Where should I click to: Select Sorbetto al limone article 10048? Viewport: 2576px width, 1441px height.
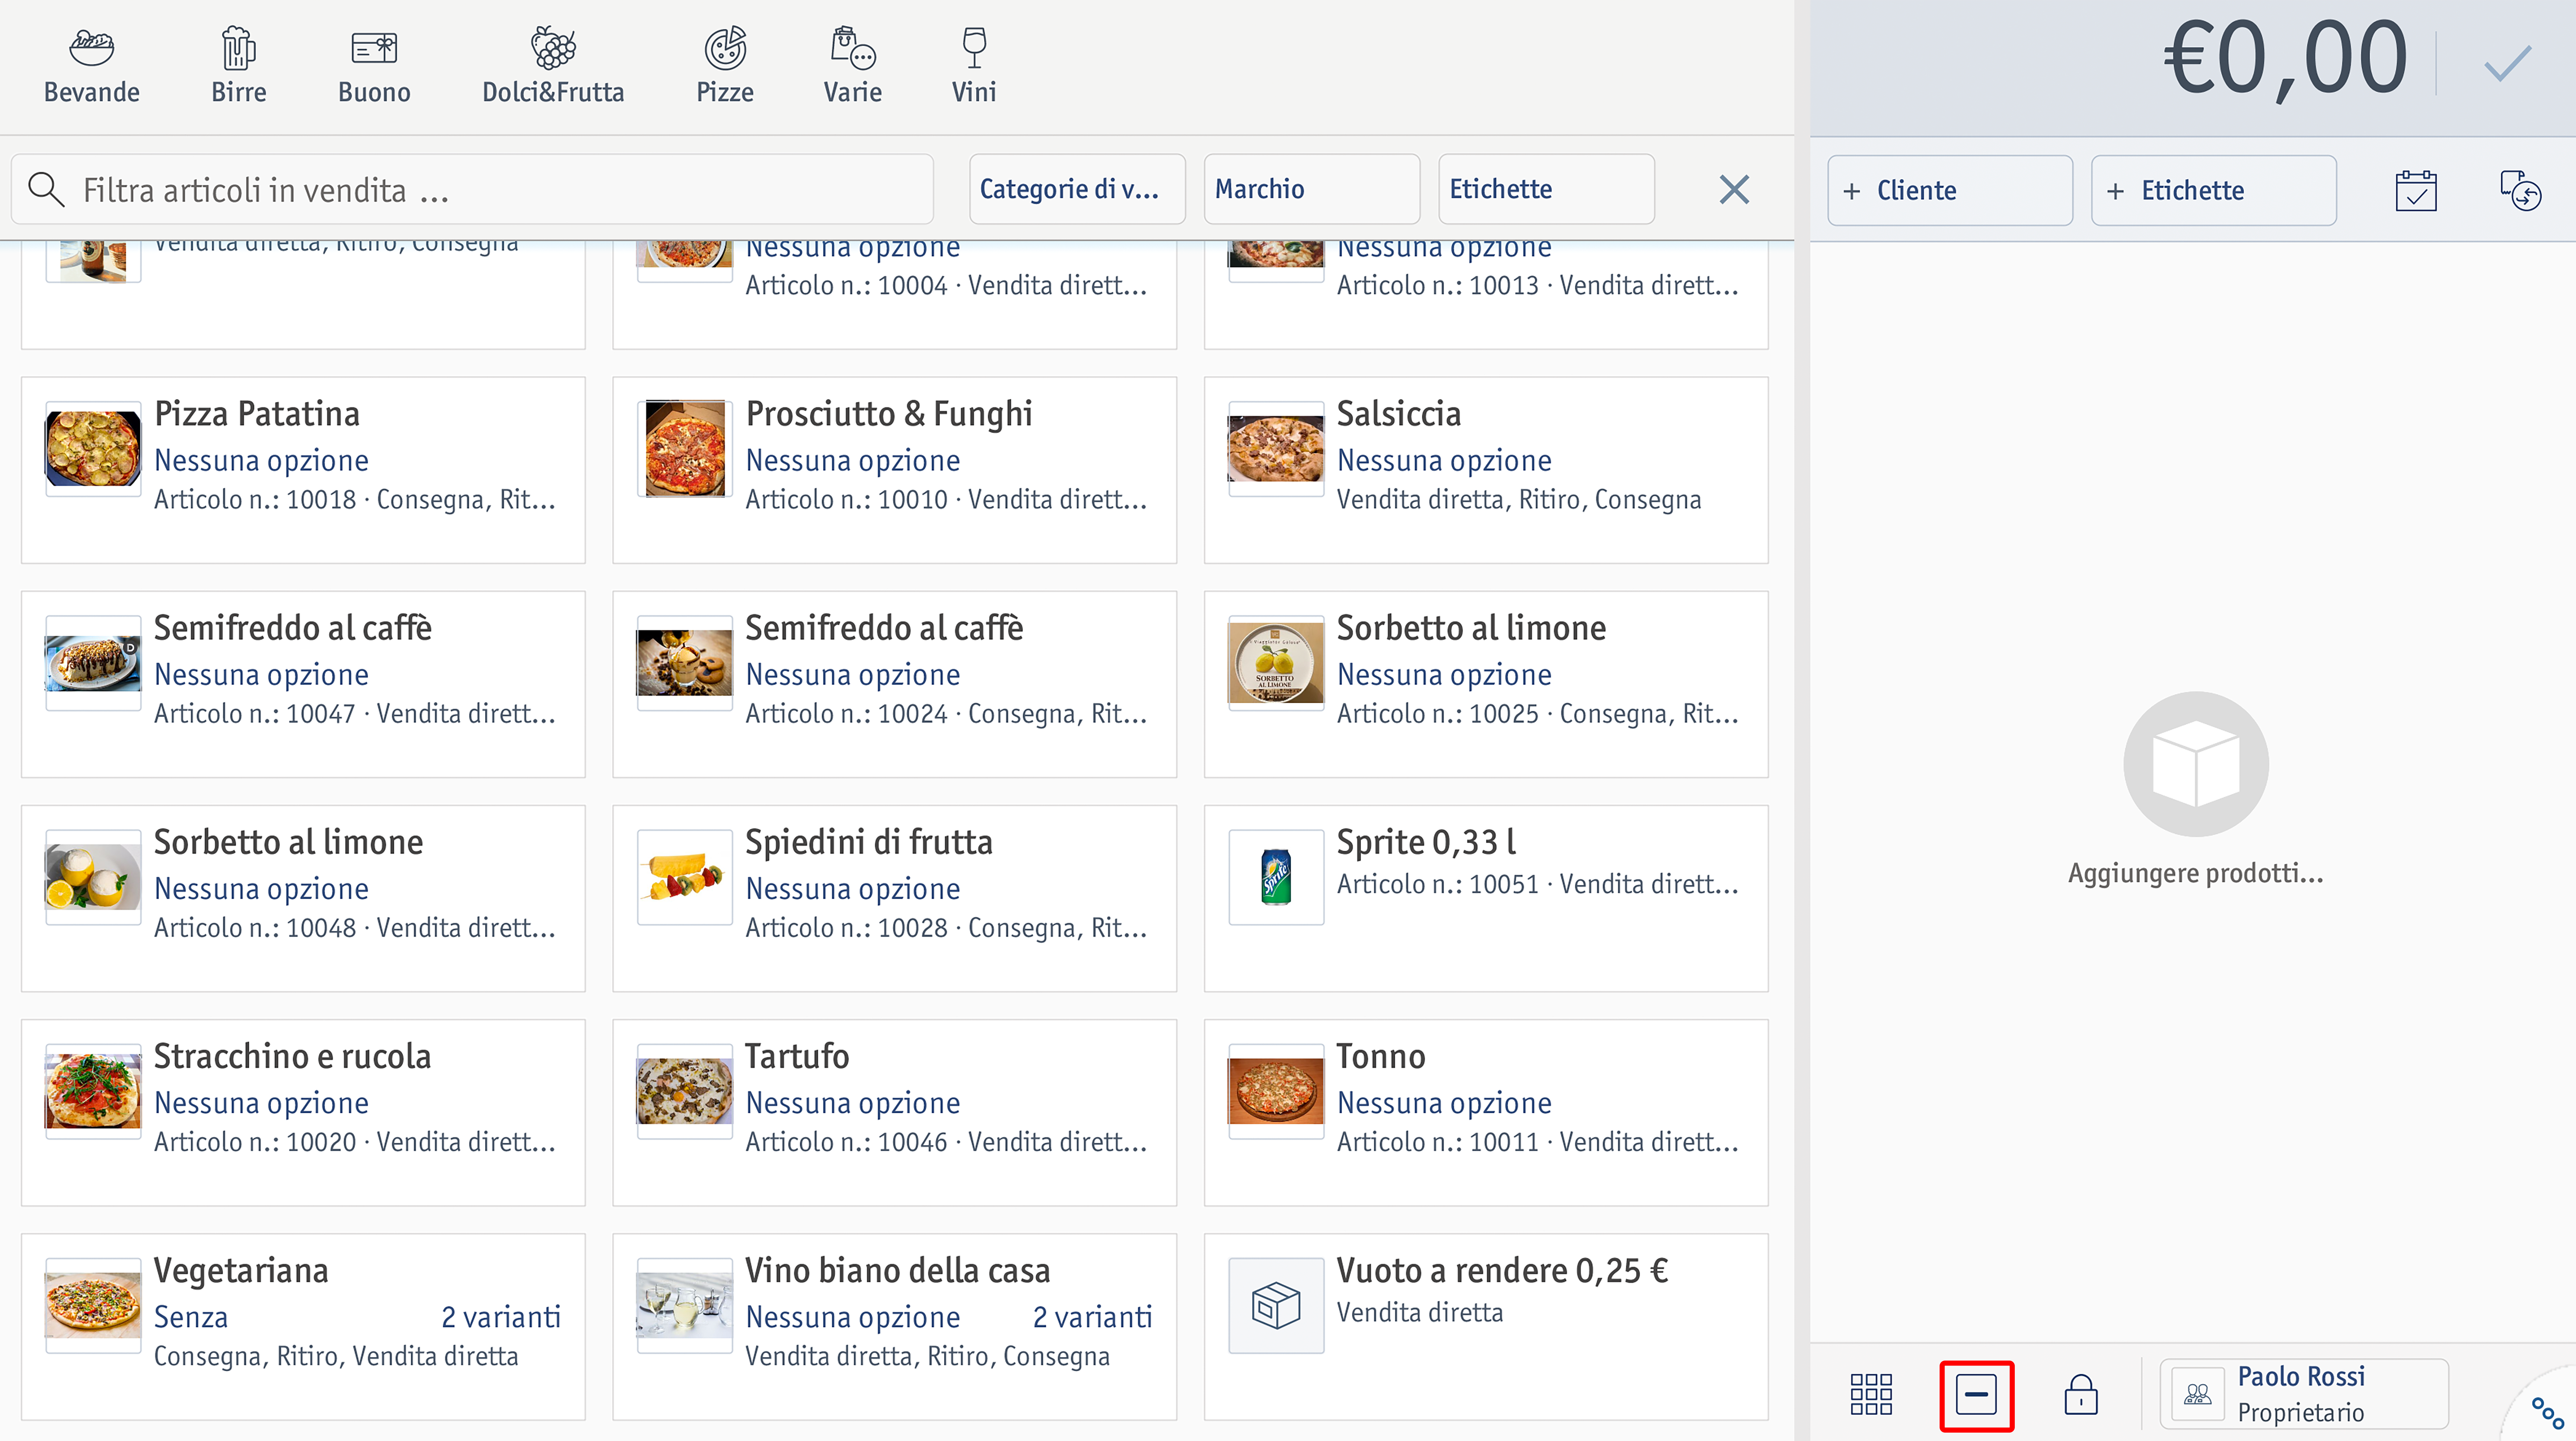click(x=303, y=898)
